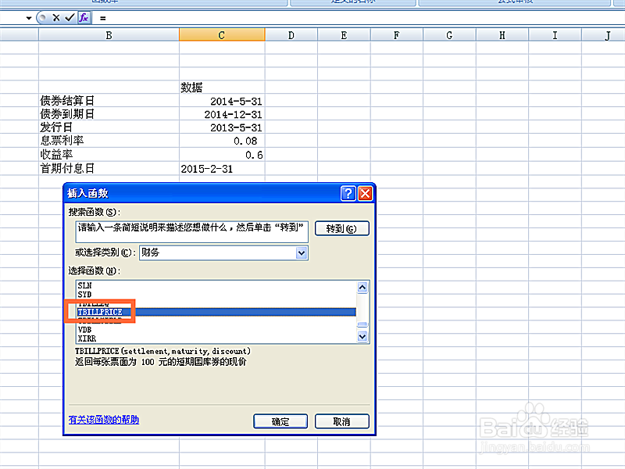Click the 取消 (Cancel) button

point(342,421)
